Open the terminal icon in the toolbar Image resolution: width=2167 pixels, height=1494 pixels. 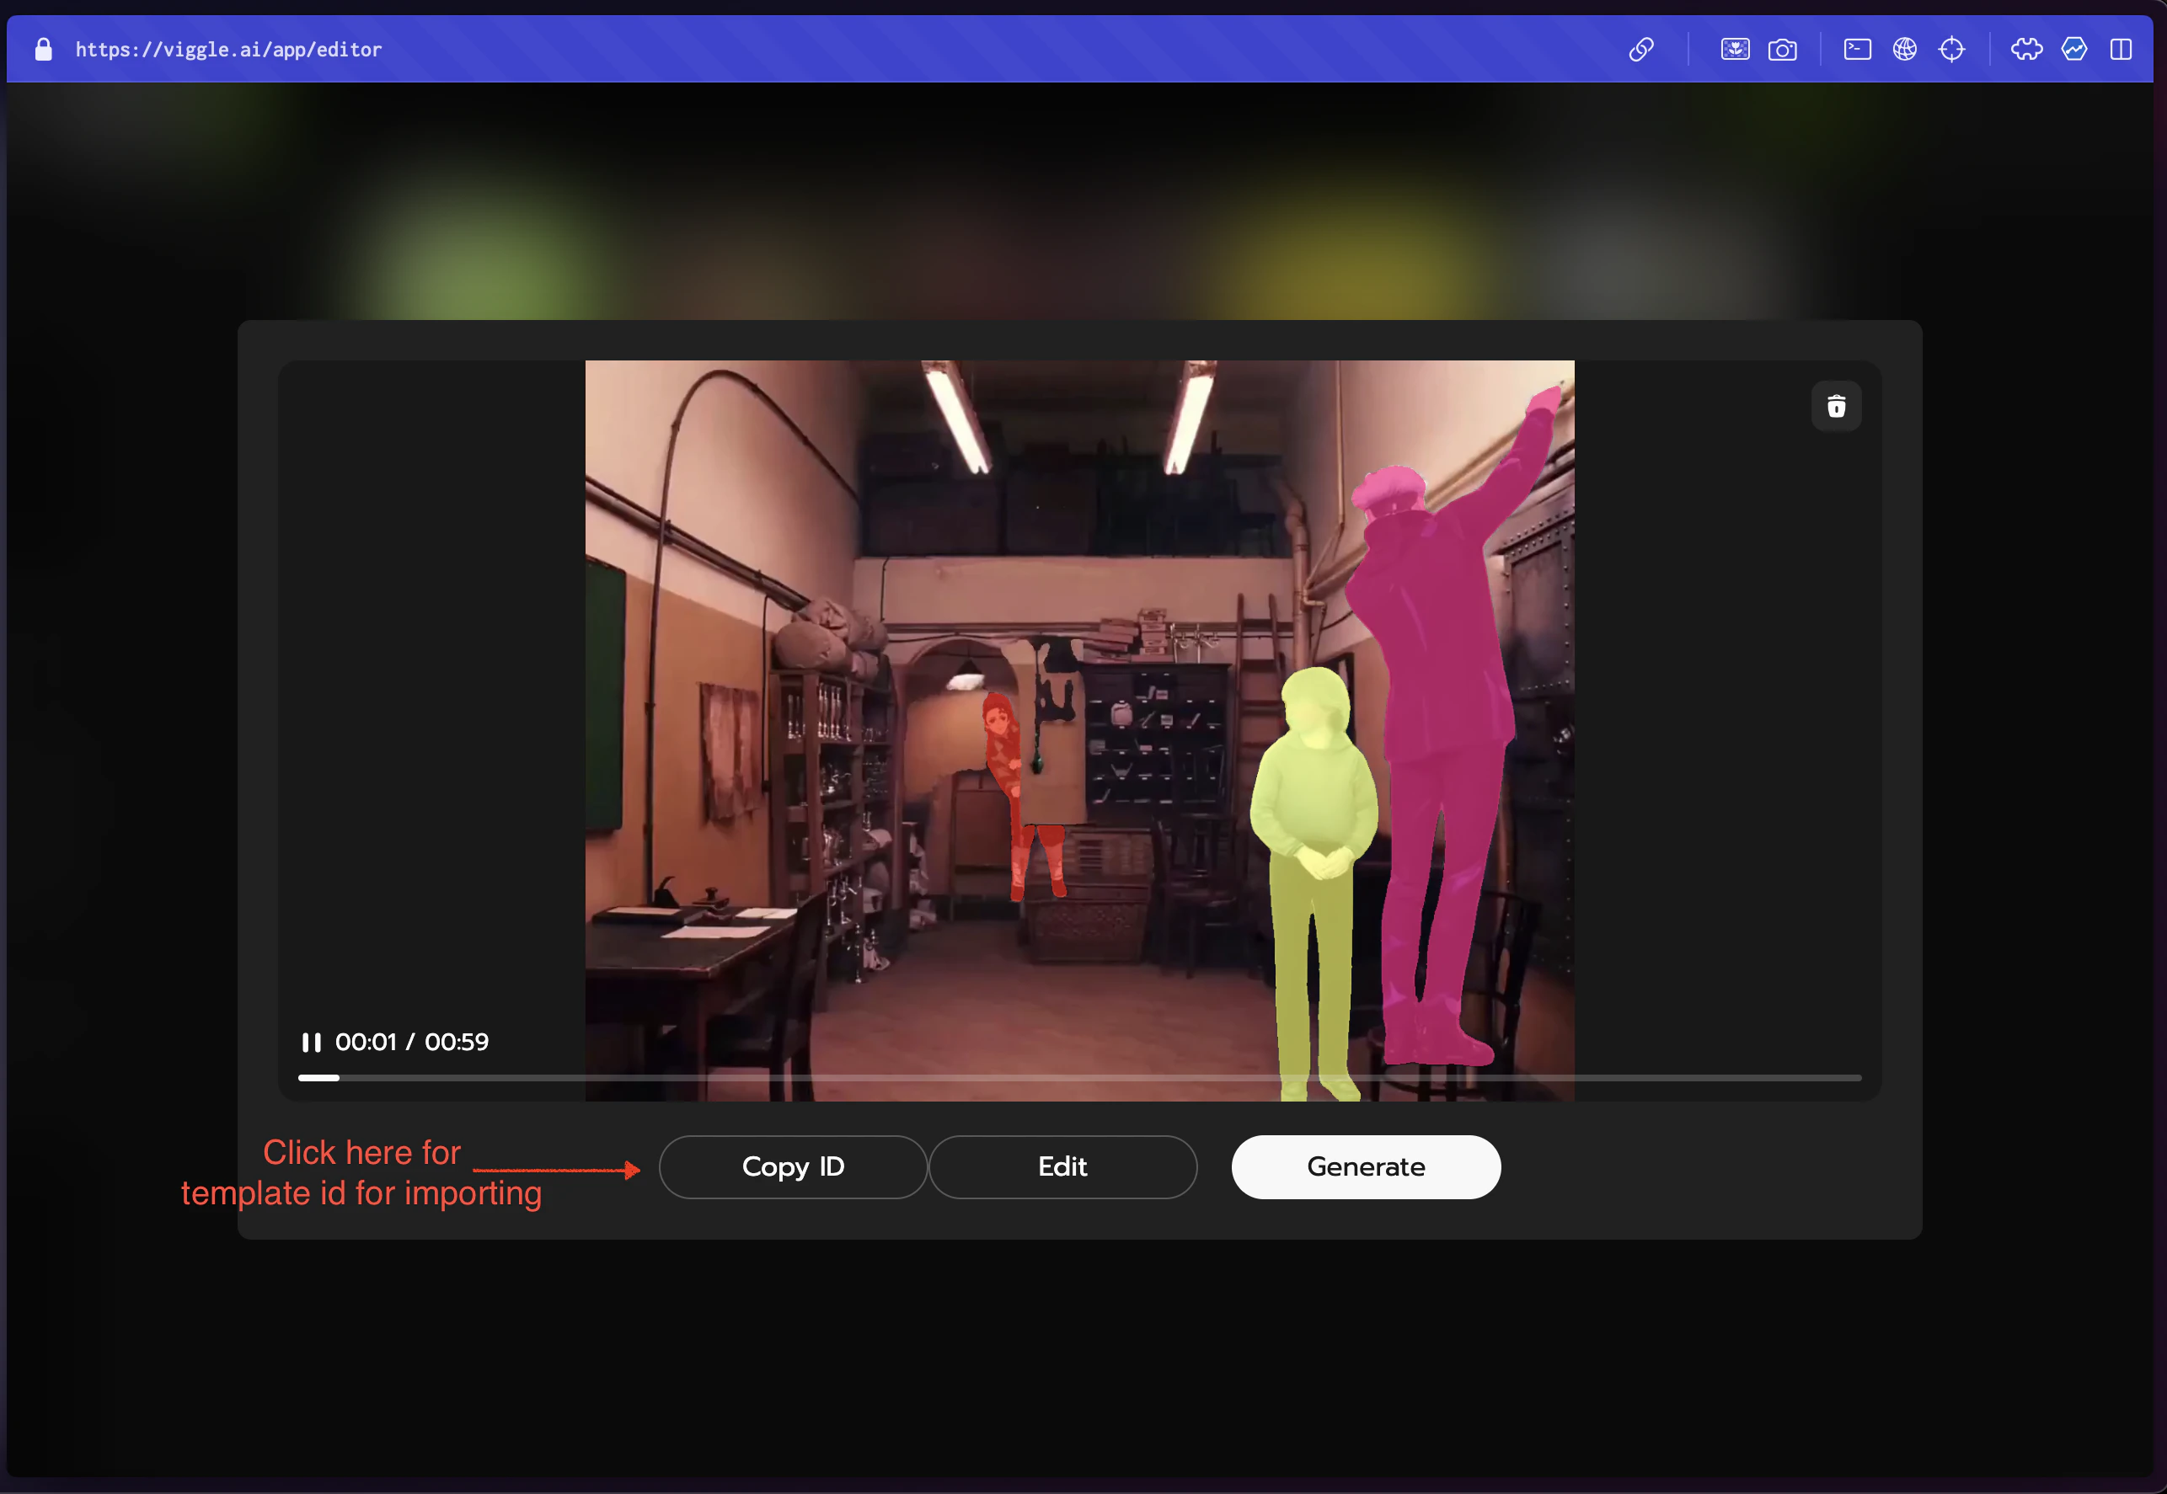(1857, 49)
